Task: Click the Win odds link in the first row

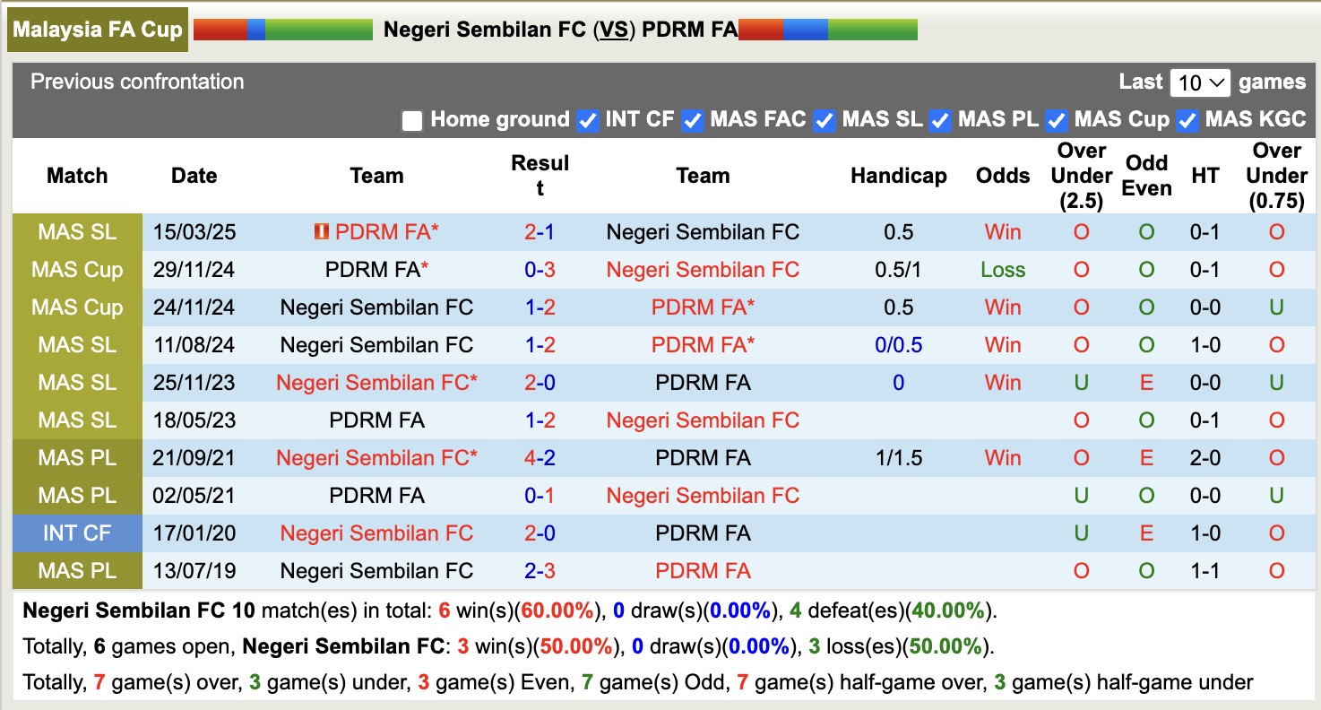Action: [x=1002, y=231]
